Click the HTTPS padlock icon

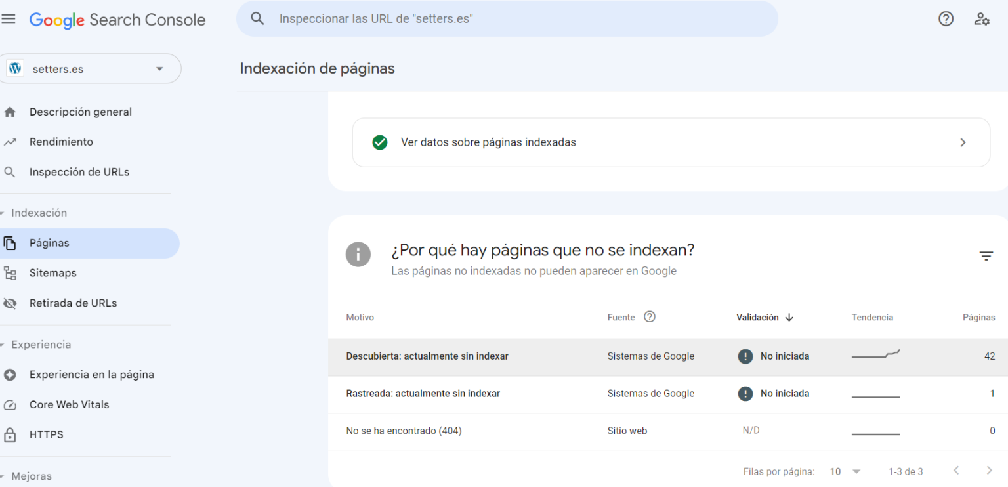click(x=10, y=435)
